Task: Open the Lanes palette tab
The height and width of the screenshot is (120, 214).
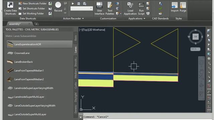Action: [x=76, y=50]
